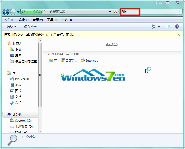Clear the search box text
The width and height of the screenshot is (185, 149).
pos(179,12)
